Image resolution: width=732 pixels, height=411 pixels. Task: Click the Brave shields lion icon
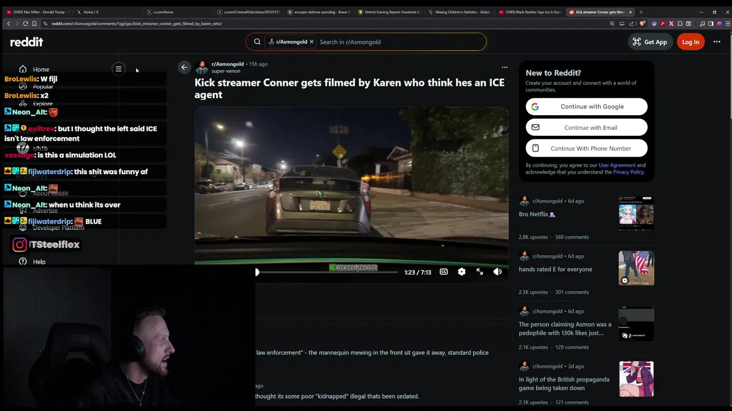pyautogui.click(x=642, y=23)
